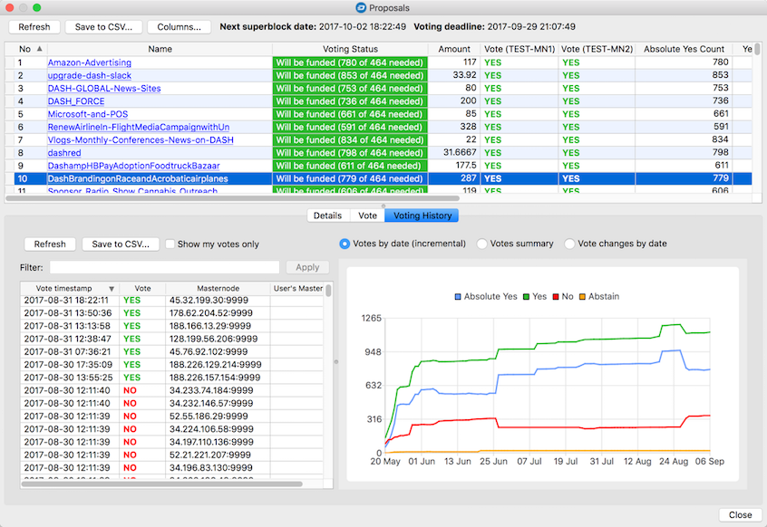Open the dashred proposal link
767x527 pixels.
click(x=64, y=153)
